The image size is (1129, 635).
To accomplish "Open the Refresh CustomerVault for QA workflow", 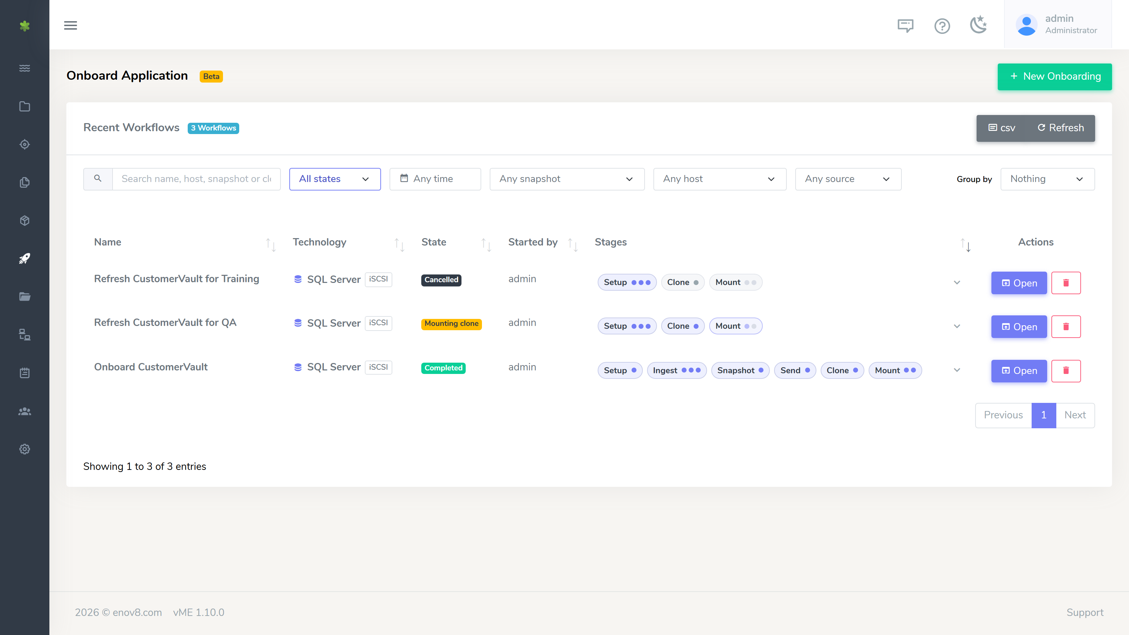I will [1019, 326].
